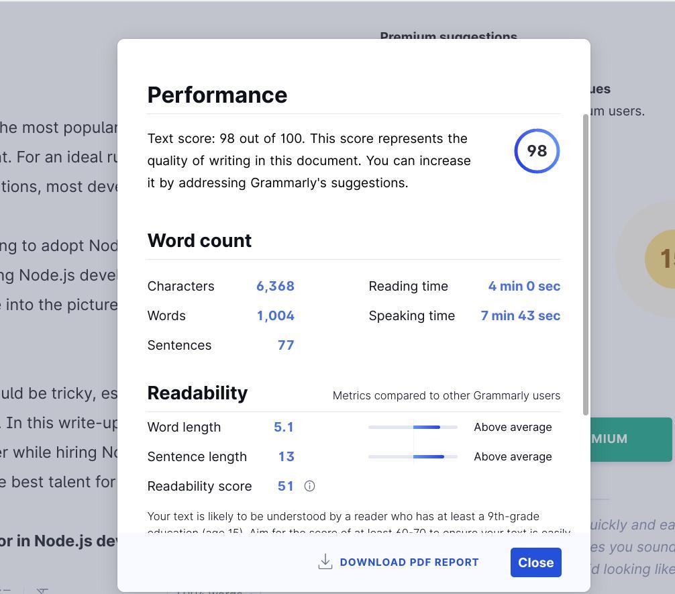Click Download PDF Report link
The image size is (675, 594).
[x=409, y=562]
